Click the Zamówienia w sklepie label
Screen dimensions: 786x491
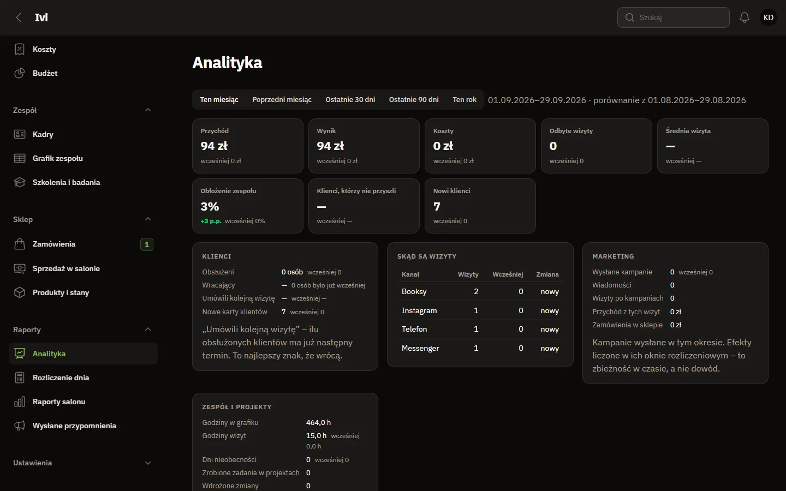627,325
